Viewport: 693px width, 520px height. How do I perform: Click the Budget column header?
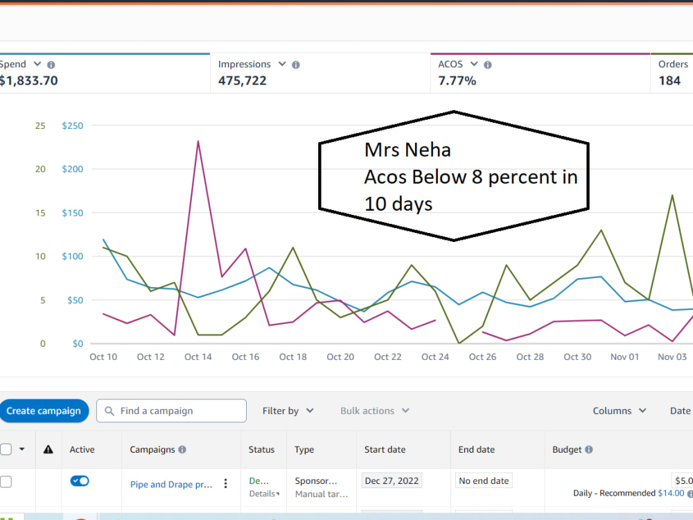[567, 449]
